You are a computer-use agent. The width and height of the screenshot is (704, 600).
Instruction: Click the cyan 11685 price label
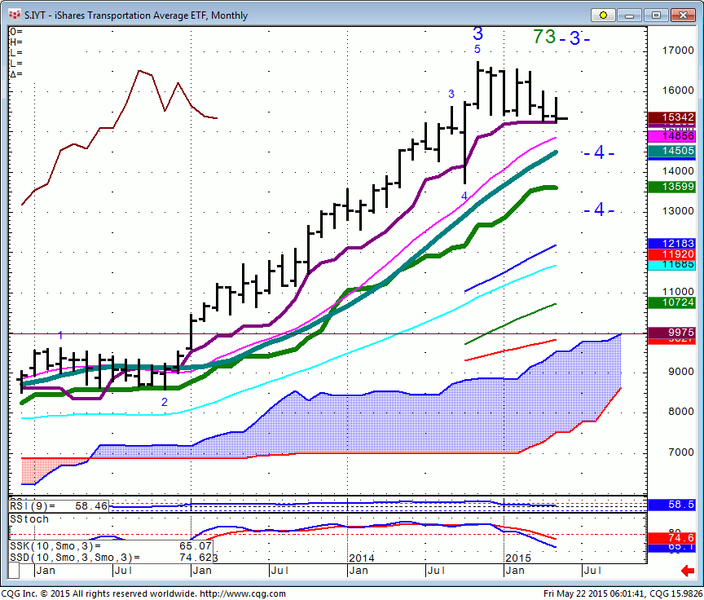pyautogui.click(x=671, y=264)
